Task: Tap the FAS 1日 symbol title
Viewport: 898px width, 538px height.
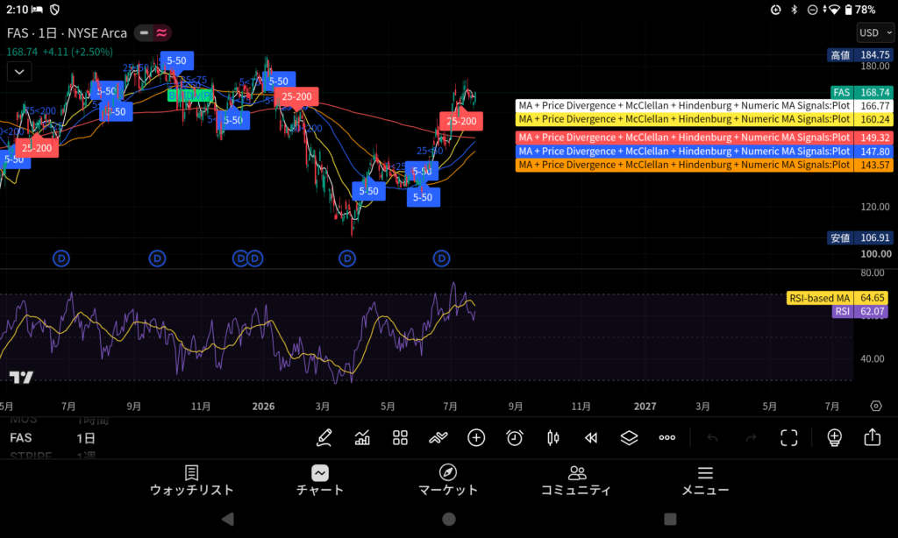Action: click(67, 33)
